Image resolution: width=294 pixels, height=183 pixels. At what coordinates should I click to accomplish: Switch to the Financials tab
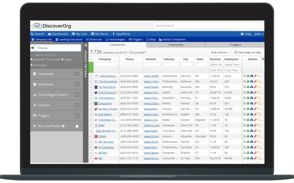94,39
